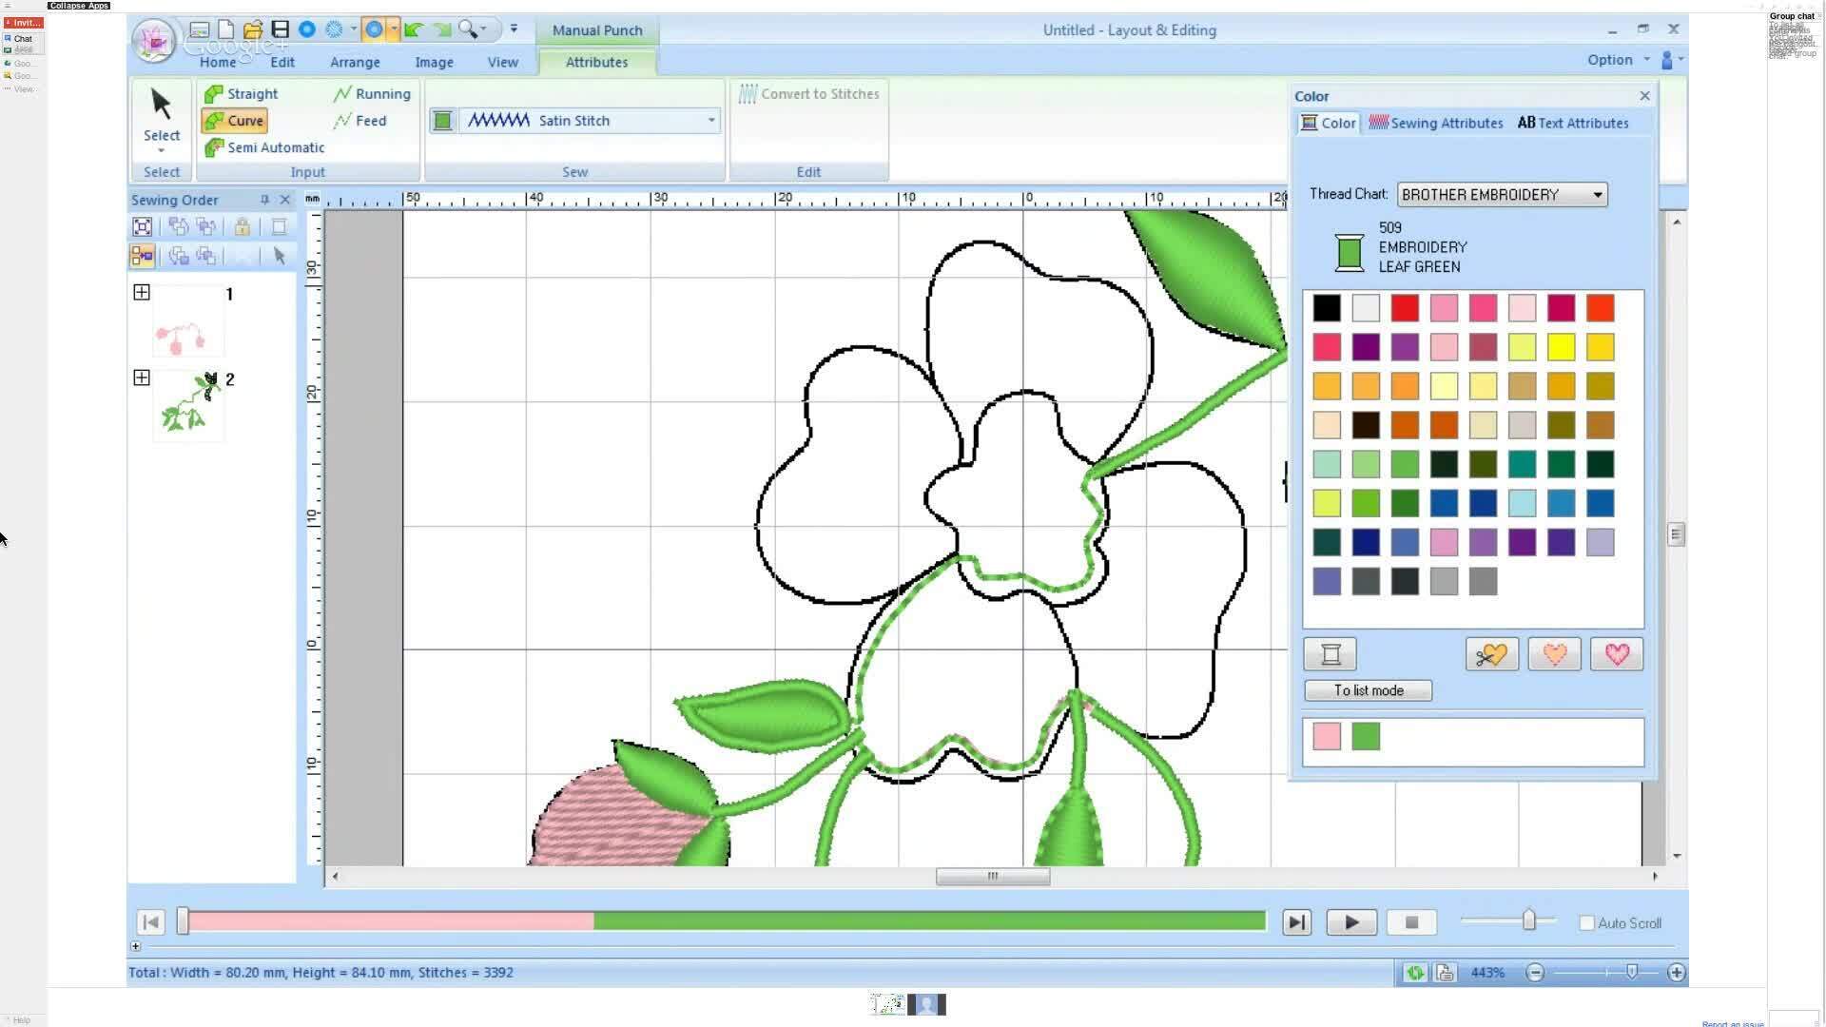Enable Auto Scroll for stitch simulation
Viewport: 1826px width, 1027px height.
pyautogui.click(x=1586, y=922)
